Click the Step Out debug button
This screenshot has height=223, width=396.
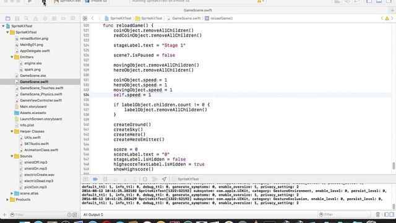135,179
